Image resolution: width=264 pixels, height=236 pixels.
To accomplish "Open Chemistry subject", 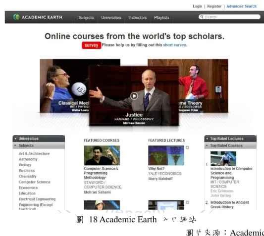I will (27, 176).
